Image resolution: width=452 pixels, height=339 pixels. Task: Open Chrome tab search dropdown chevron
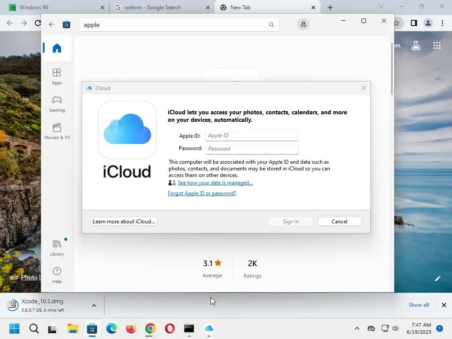point(381,6)
